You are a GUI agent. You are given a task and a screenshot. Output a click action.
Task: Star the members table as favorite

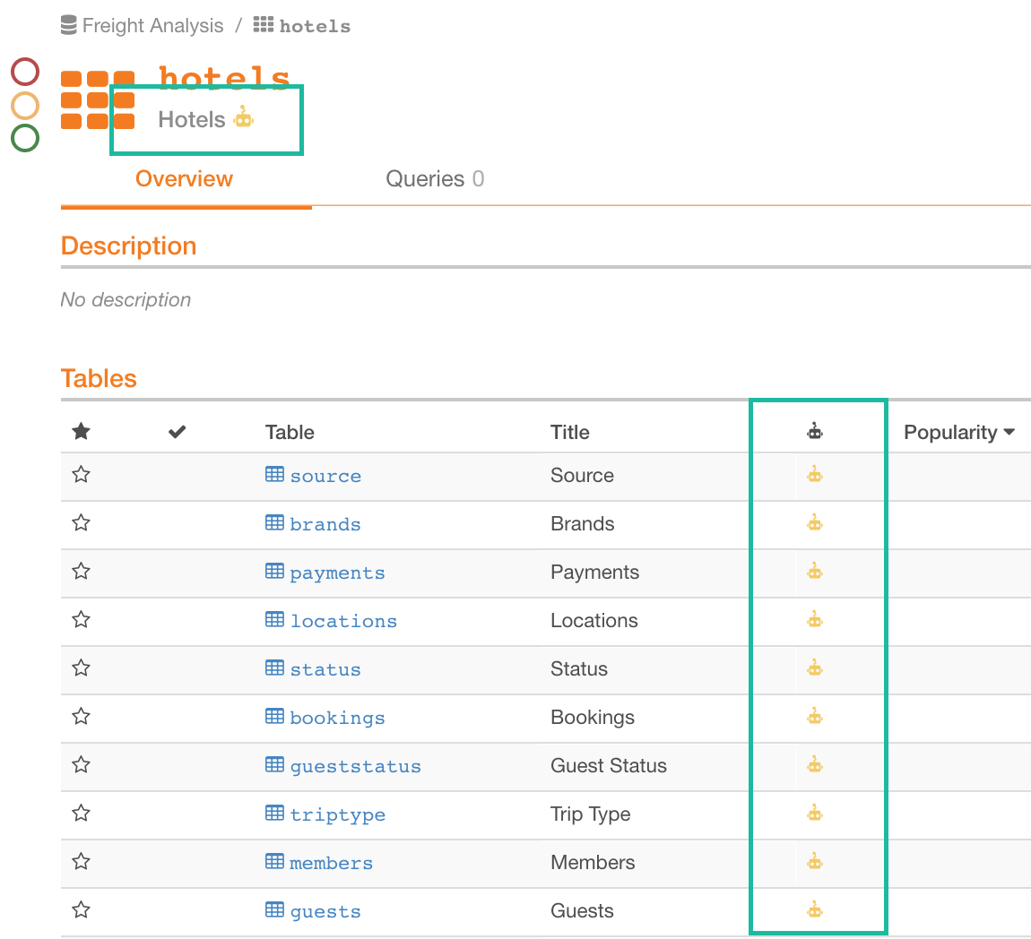coord(81,861)
